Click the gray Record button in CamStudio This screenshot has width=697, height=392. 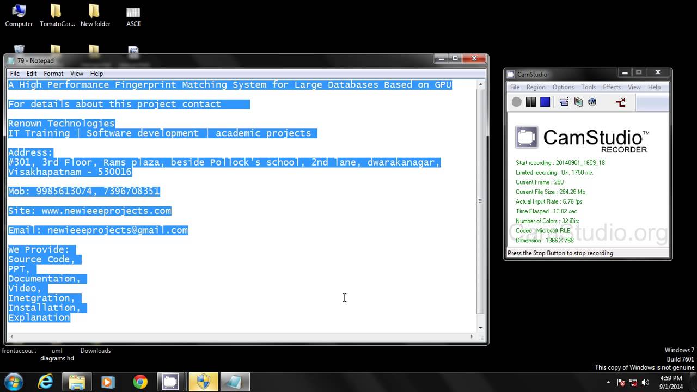pyautogui.click(x=516, y=102)
